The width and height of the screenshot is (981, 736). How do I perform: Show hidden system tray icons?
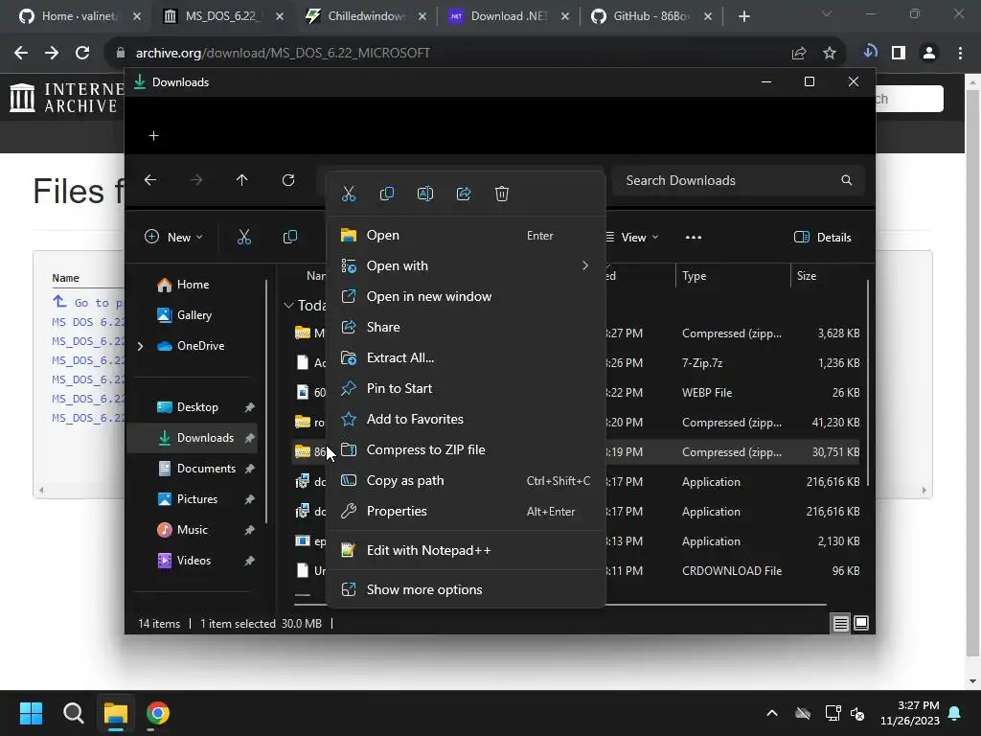(772, 713)
